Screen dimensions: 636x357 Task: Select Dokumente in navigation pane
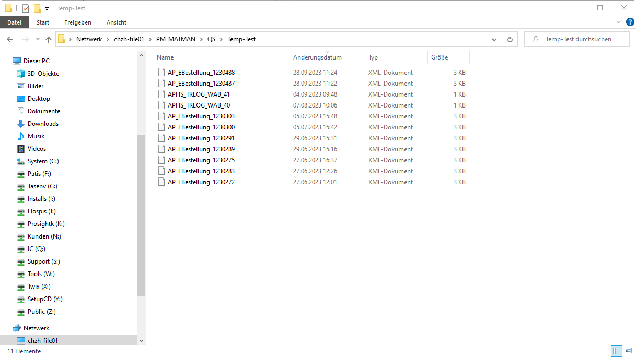pyautogui.click(x=44, y=111)
